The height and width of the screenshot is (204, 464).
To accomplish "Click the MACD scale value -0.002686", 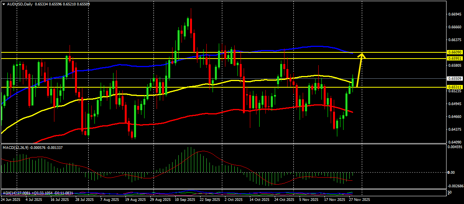I will point(455,186).
